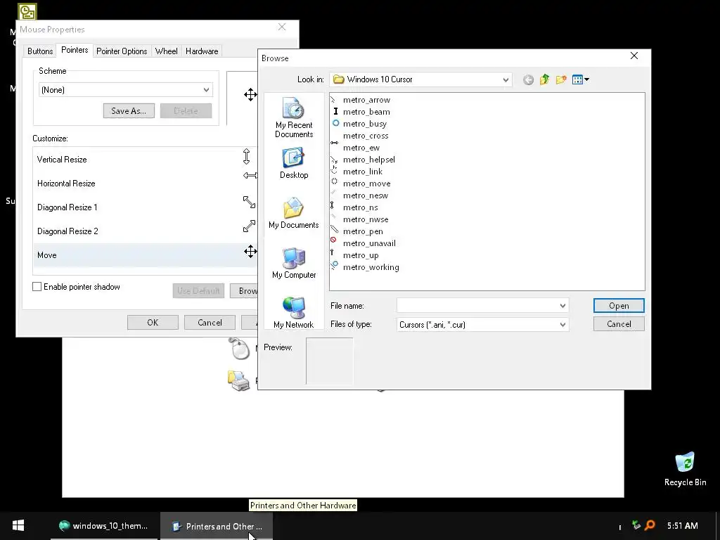Switch to windows_10_them... taskbar window
720x540 pixels.
[x=104, y=526]
